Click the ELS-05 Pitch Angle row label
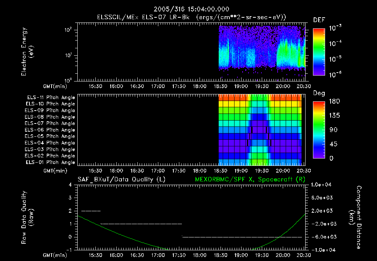 50,136
